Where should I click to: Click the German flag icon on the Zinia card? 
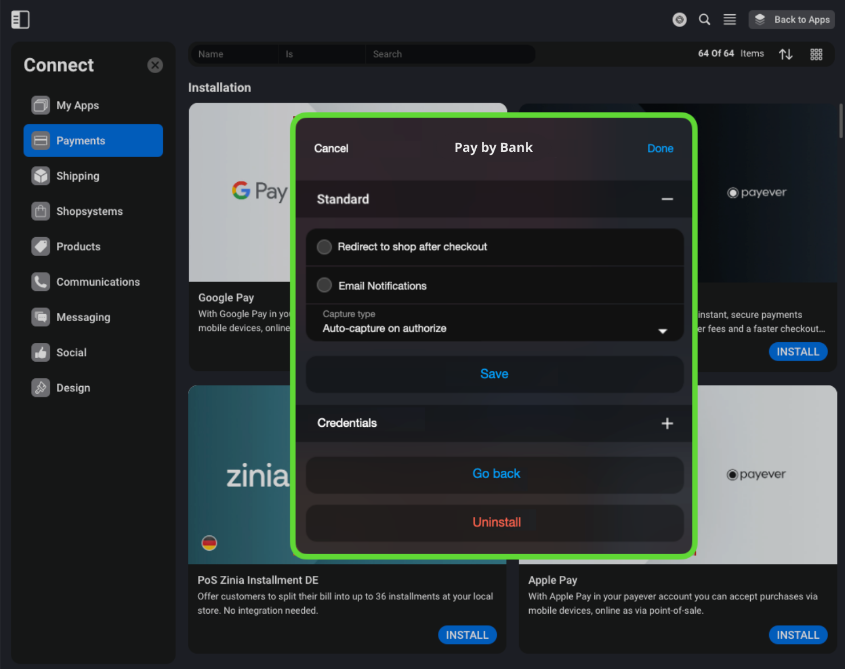point(210,543)
